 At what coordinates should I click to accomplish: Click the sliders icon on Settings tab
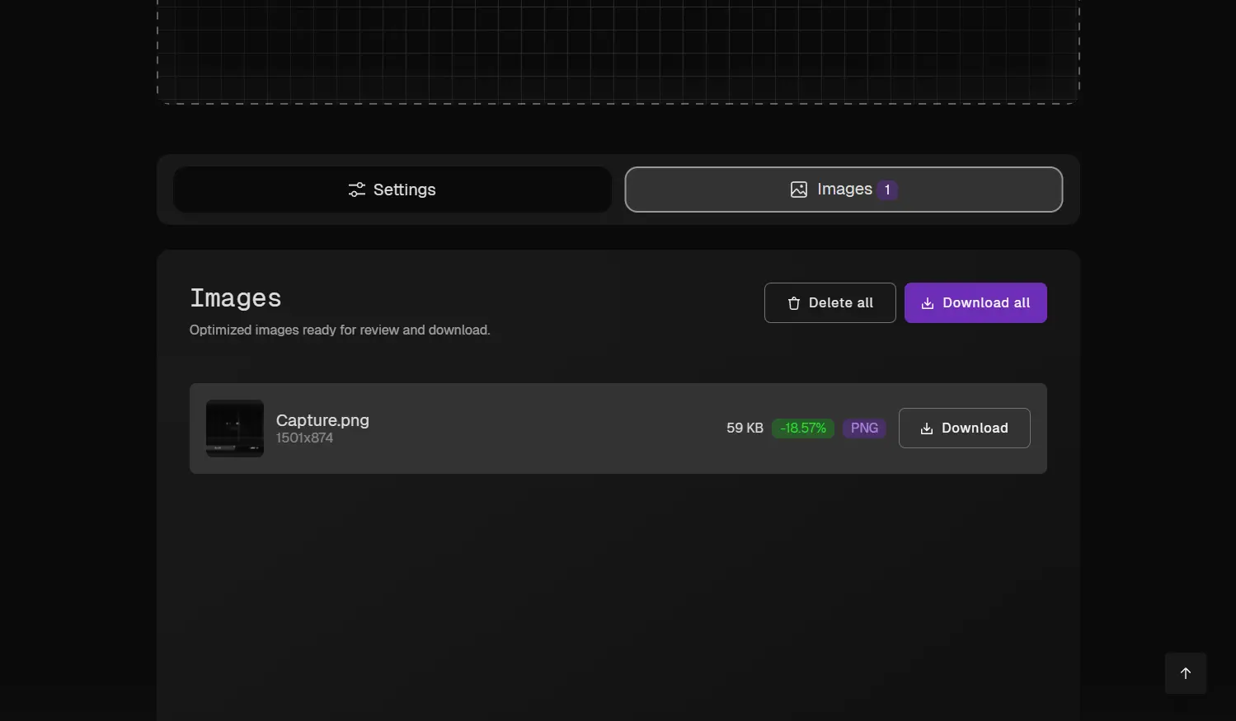tap(356, 190)
